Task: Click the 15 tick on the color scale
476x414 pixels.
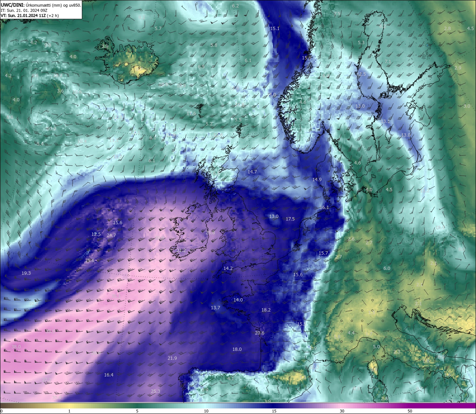Action: pos(274,411)
